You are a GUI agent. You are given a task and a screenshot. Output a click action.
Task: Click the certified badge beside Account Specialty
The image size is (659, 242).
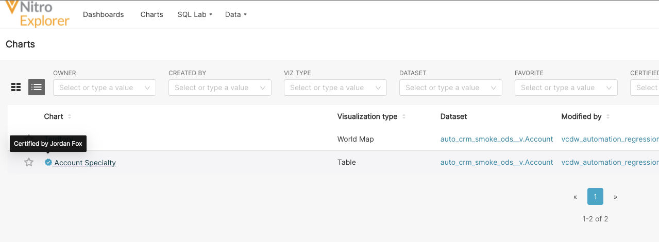[x=48, y=162]
